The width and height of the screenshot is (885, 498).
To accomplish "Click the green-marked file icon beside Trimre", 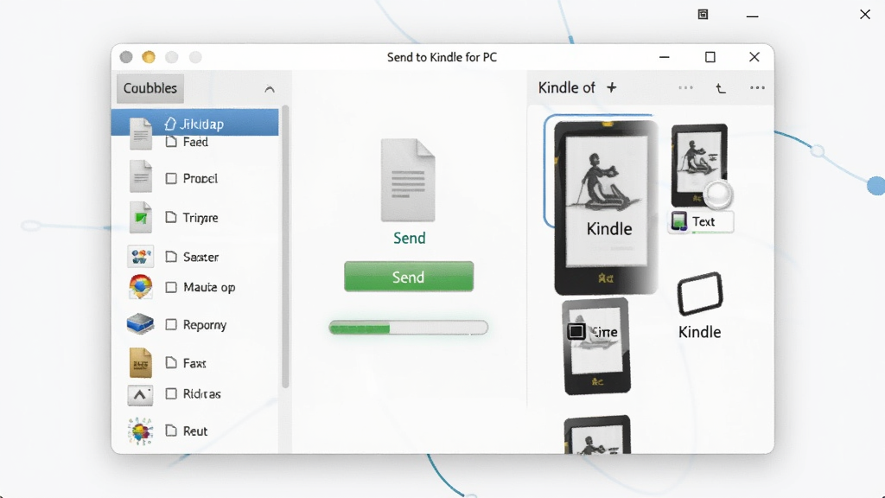I will pyautogui.click(x=141, y=217).
